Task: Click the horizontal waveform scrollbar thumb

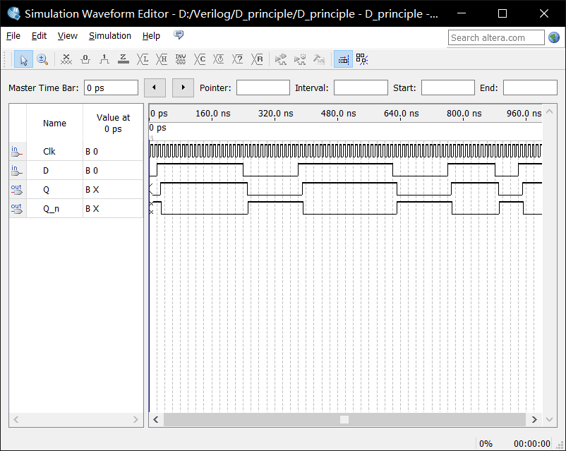Action: (344, 419)
